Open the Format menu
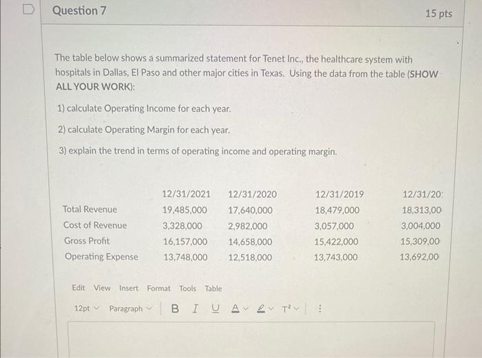The height and width of the screenshot is (358, 482). (x=158, y=288)
